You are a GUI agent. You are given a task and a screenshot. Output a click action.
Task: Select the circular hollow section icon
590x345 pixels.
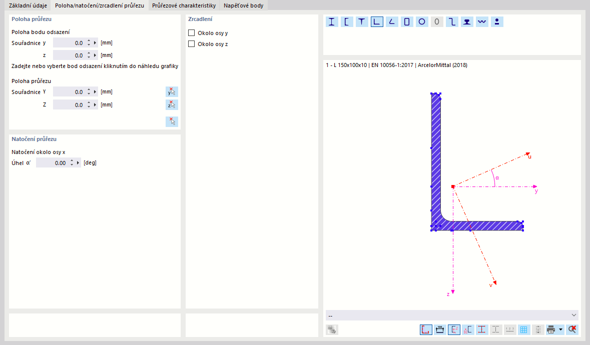point(422,22)
